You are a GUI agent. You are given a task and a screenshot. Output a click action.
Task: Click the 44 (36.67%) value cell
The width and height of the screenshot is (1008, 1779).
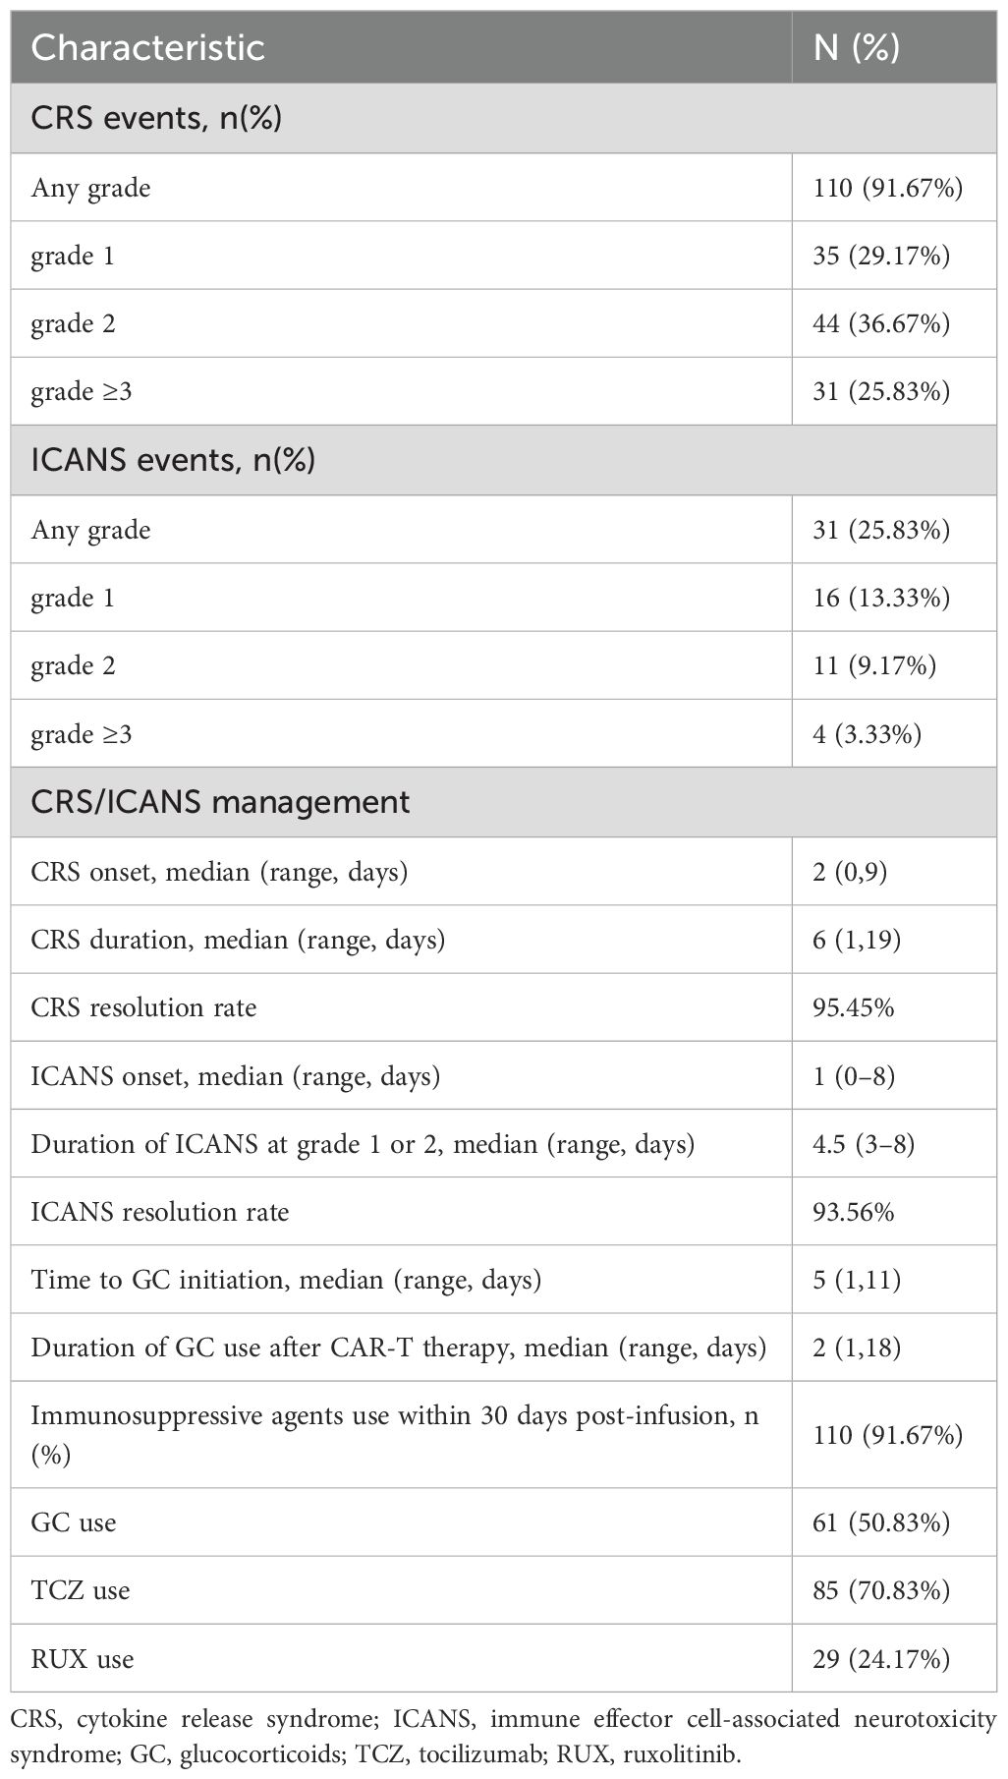point(881,324)
